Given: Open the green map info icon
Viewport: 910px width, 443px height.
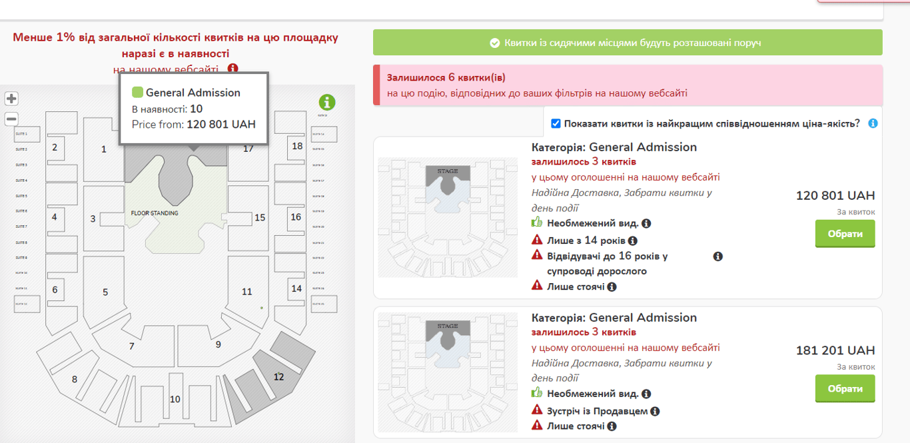Looking at the screenshot, I should (x=327, y=103).
